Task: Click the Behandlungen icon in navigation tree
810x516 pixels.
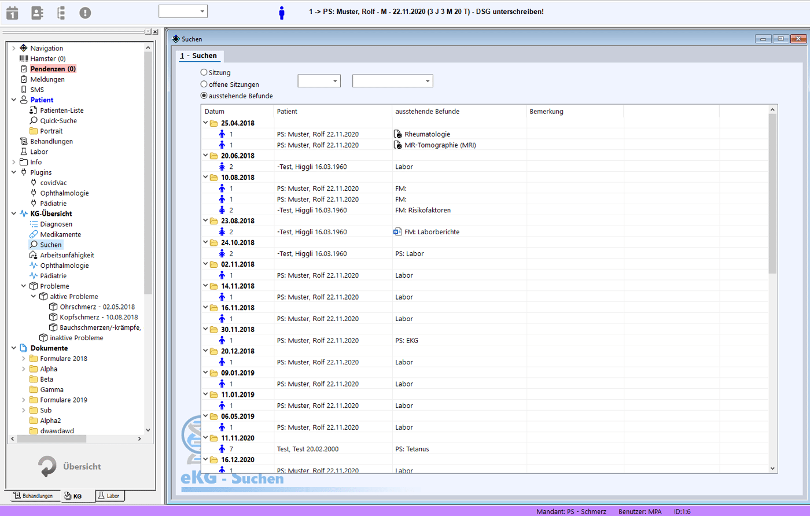Action: [x=24, y=141]
